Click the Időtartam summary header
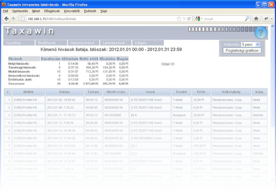 [70, 59]
